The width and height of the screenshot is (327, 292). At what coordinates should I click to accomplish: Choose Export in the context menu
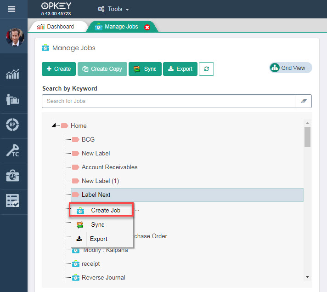[98, 239]
